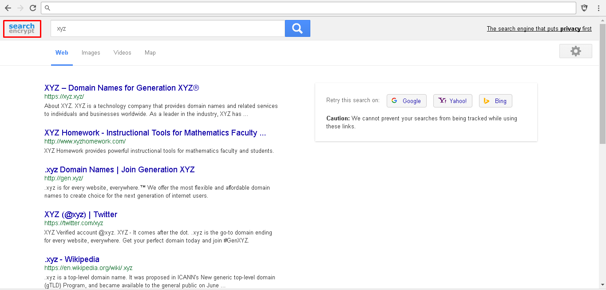The image size is (606, 290).
Task: Click the https://en.wikipedia.org/wiki/.xyz URL text
Action: (x=88, y=268)
